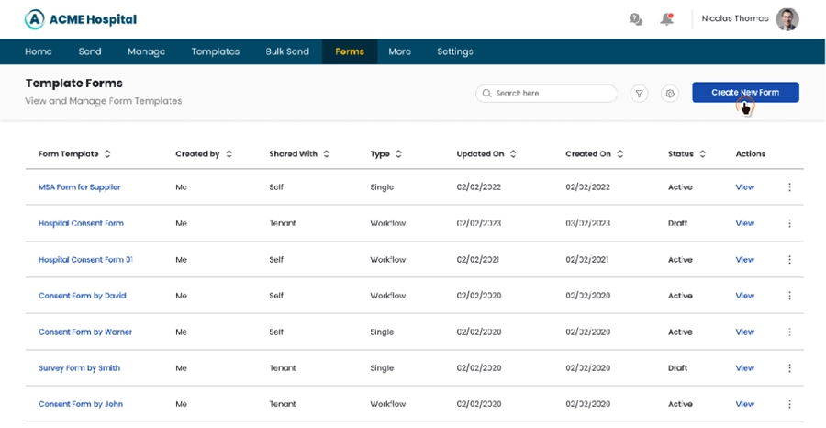
Task: Go to the Settings tab
Action: point(455,51)
